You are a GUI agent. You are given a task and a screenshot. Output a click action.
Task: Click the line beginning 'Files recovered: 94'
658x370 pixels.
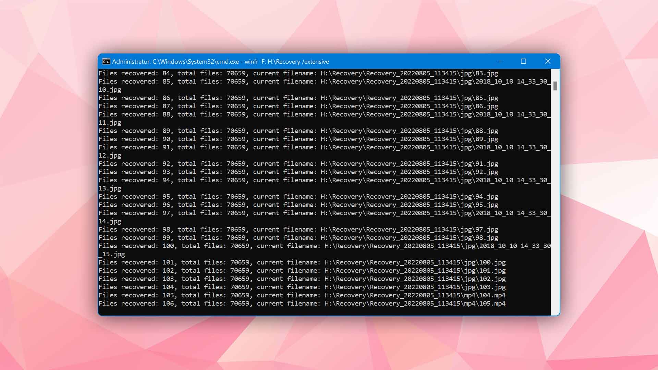(x=324, y=180)
